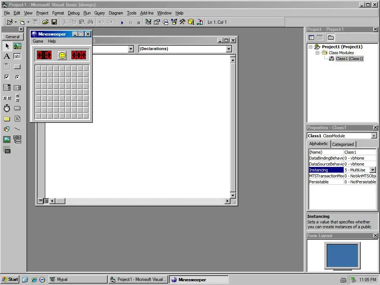Viewport: 380px width, 285px height.
Task: Click the smiley face button in Minesweeper
Action: coord(62,55)
